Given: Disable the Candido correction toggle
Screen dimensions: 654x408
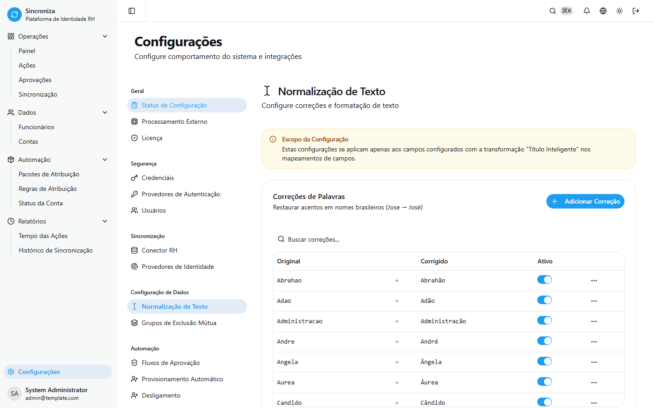Looking at the screenshot, I should tap(544, 402).
